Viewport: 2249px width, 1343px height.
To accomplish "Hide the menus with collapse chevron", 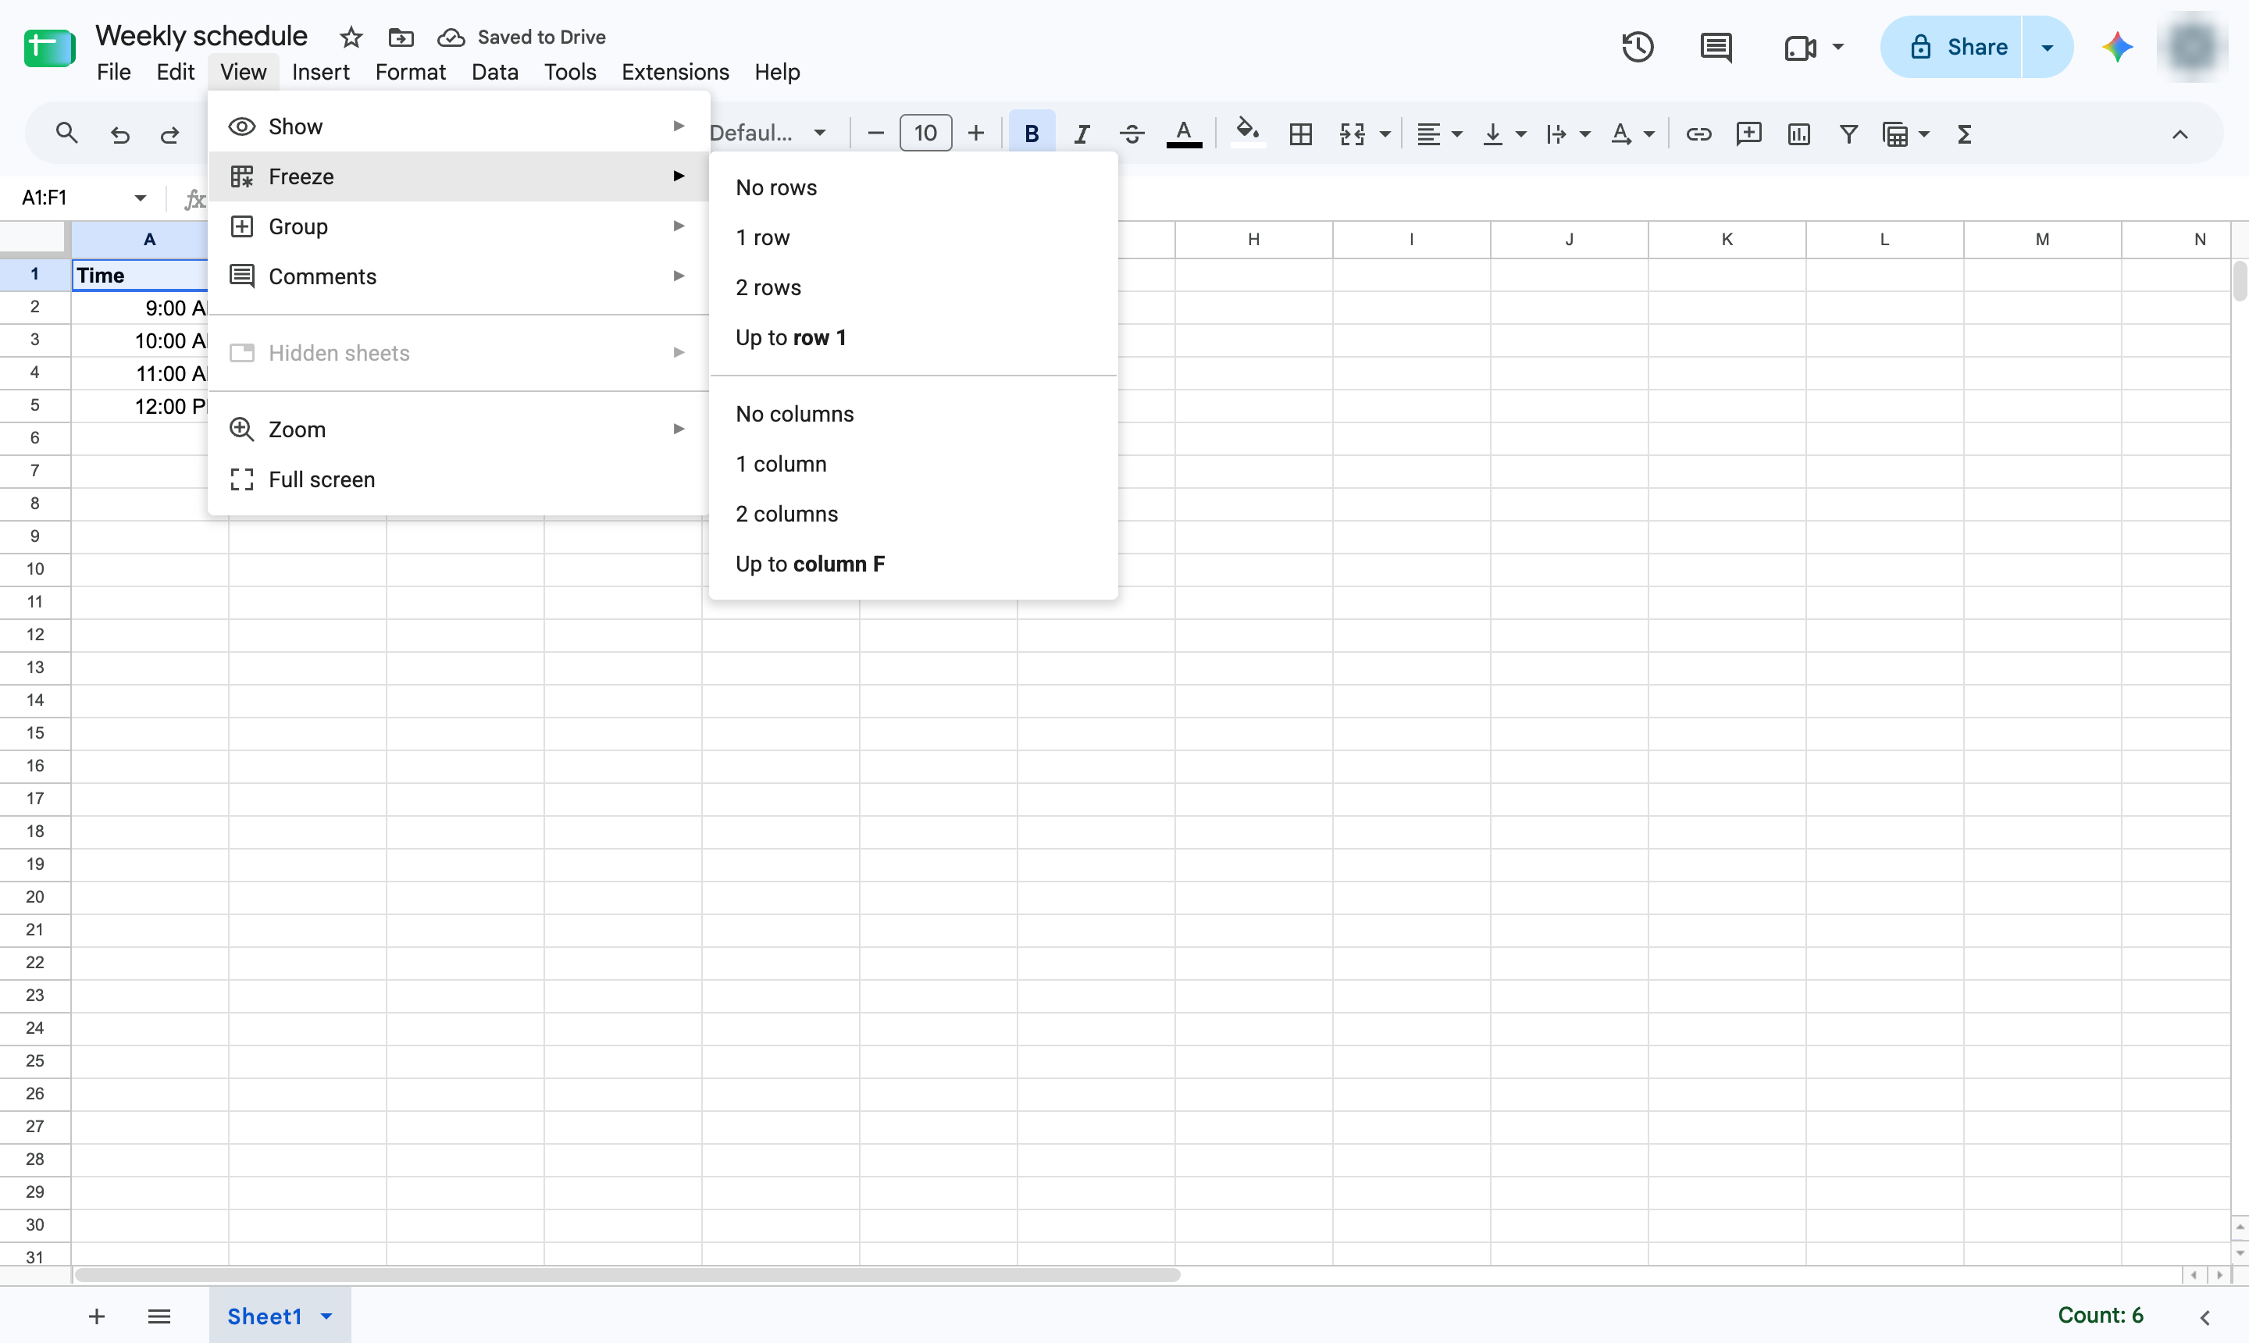I will click(2179, 134).
